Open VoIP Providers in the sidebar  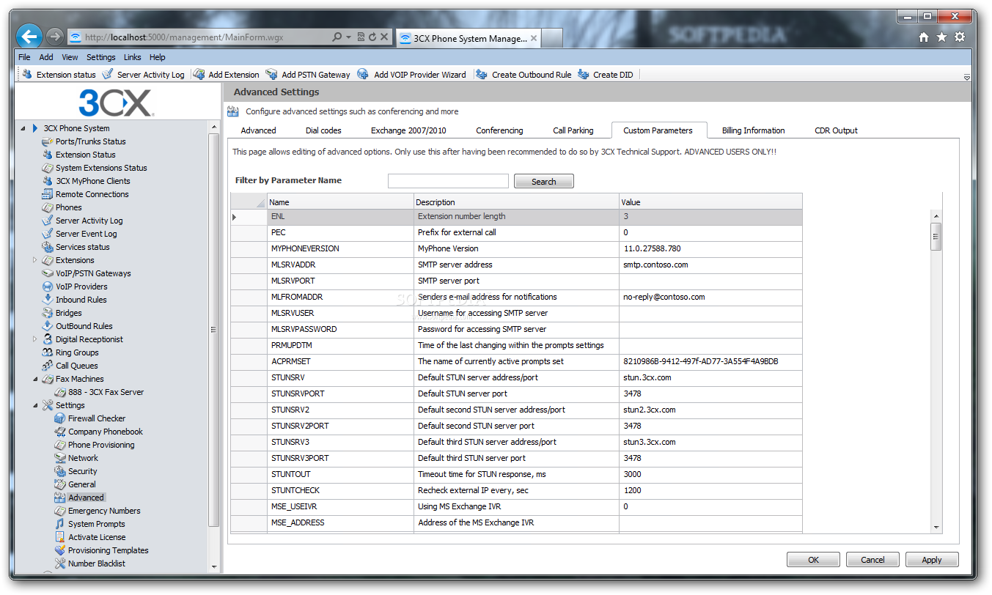(81, 287)
